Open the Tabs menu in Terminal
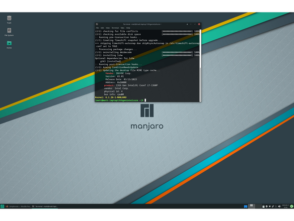The height and width of the screenshot is (221, 294). coord(123,28)
